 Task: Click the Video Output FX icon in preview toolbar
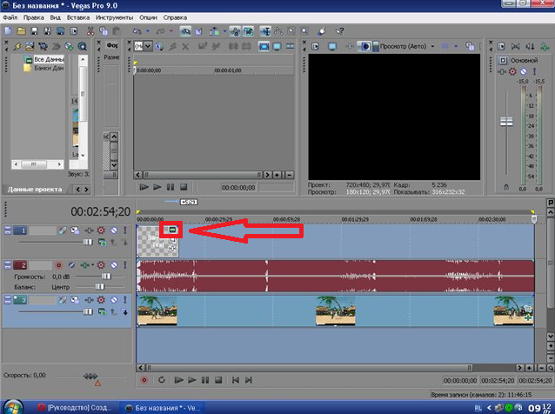point(350,46)
